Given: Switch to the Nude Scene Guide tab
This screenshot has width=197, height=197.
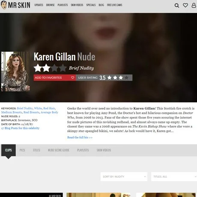Looking at the screenshot, I should pos(59,150).
